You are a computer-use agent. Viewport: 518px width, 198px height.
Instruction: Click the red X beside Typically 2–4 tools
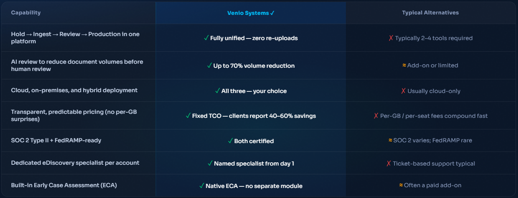(x=391, y=38)
